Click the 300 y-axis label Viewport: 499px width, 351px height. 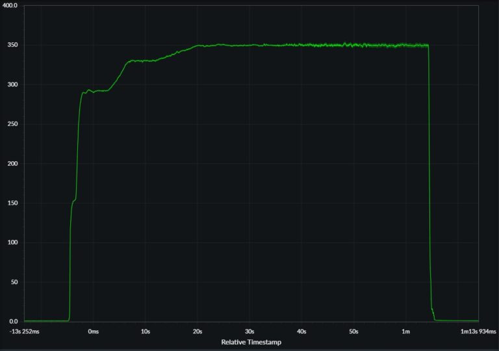coord(13,84)
